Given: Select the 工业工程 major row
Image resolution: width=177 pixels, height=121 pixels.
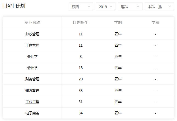Looking at the screenshot, I should (89, 102).
